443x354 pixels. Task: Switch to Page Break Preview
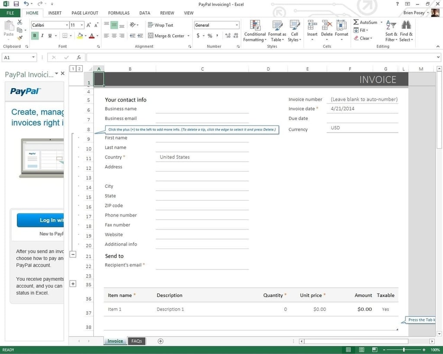point(375,350)
